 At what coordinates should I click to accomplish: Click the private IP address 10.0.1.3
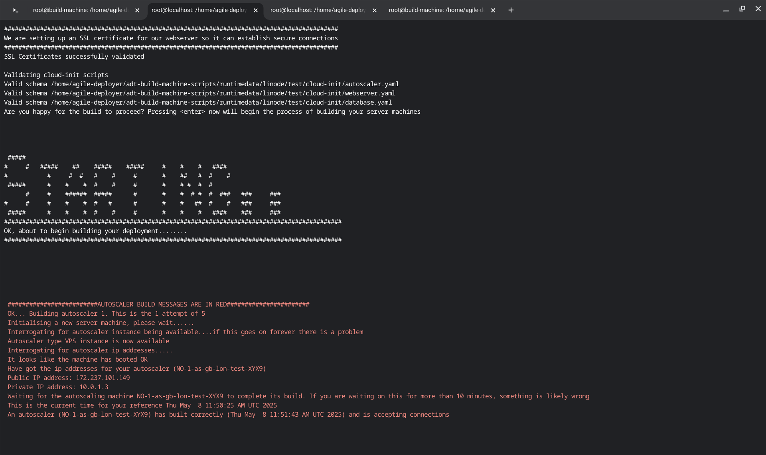pyautogui.click(x=94, y=387)
